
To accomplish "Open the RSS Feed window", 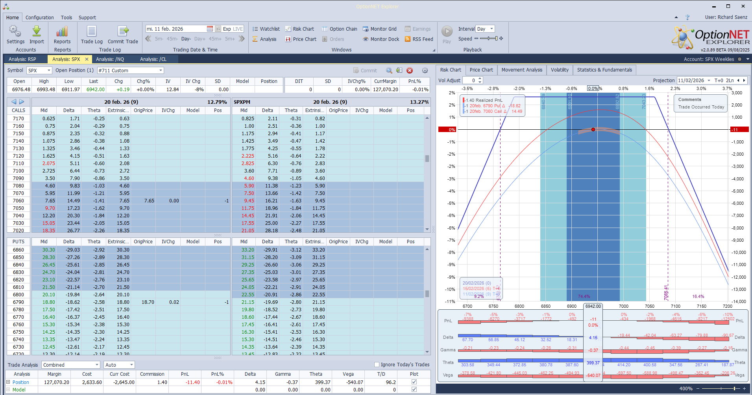I will (419, 39).
